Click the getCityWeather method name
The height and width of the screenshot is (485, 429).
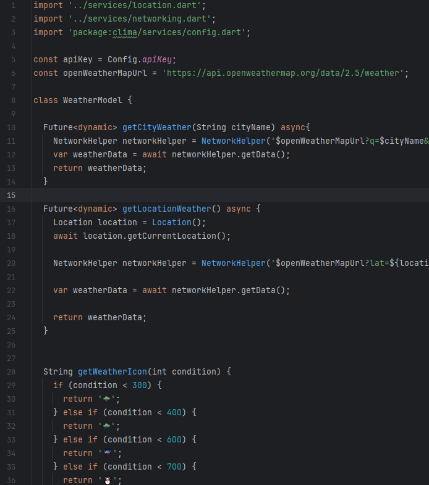click(156, 128)
